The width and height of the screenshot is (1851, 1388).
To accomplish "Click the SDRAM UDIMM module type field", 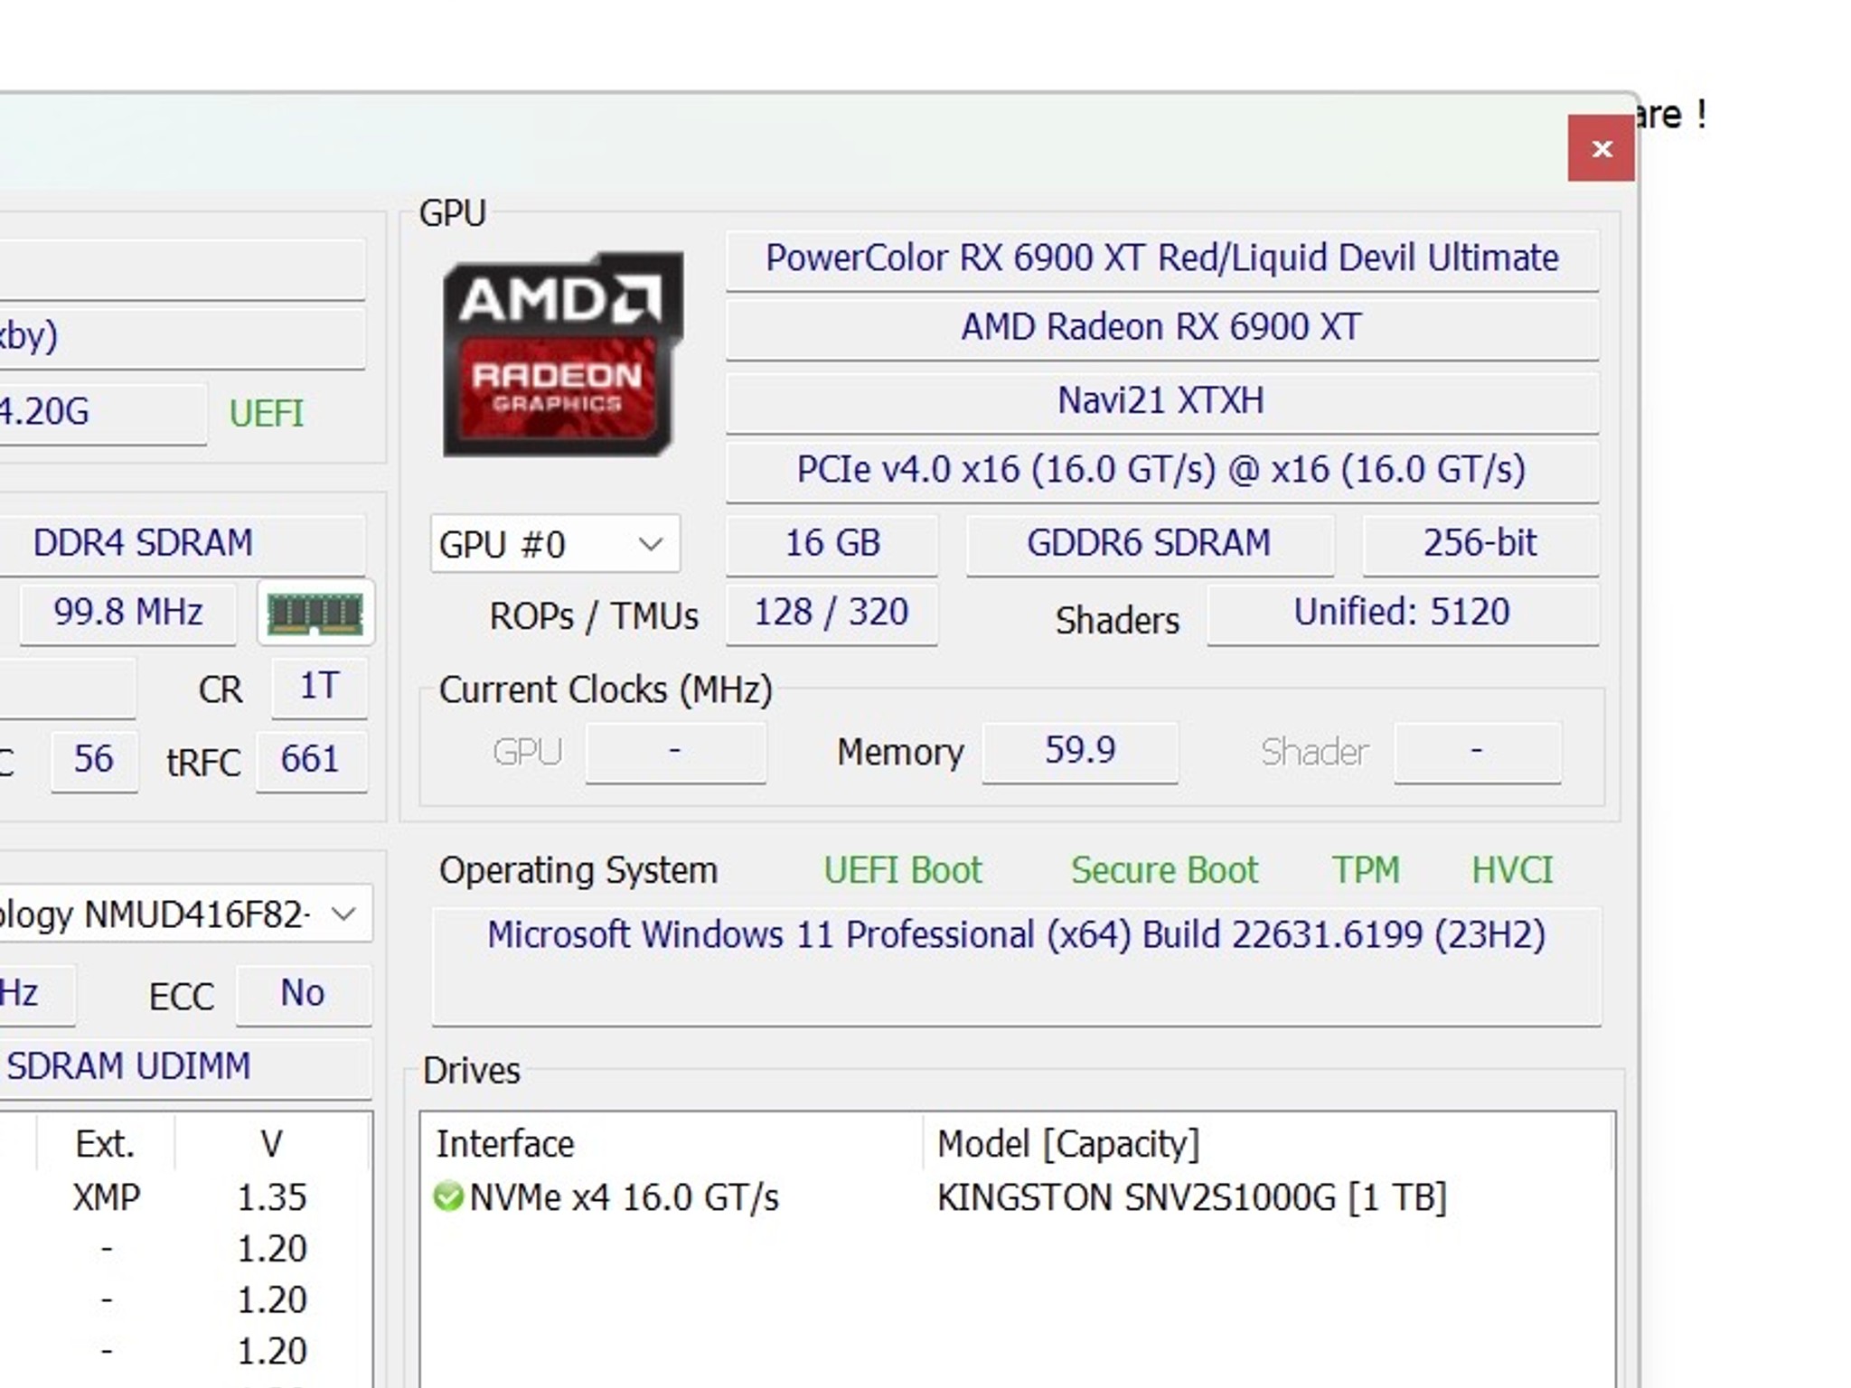I will 184,1067.
